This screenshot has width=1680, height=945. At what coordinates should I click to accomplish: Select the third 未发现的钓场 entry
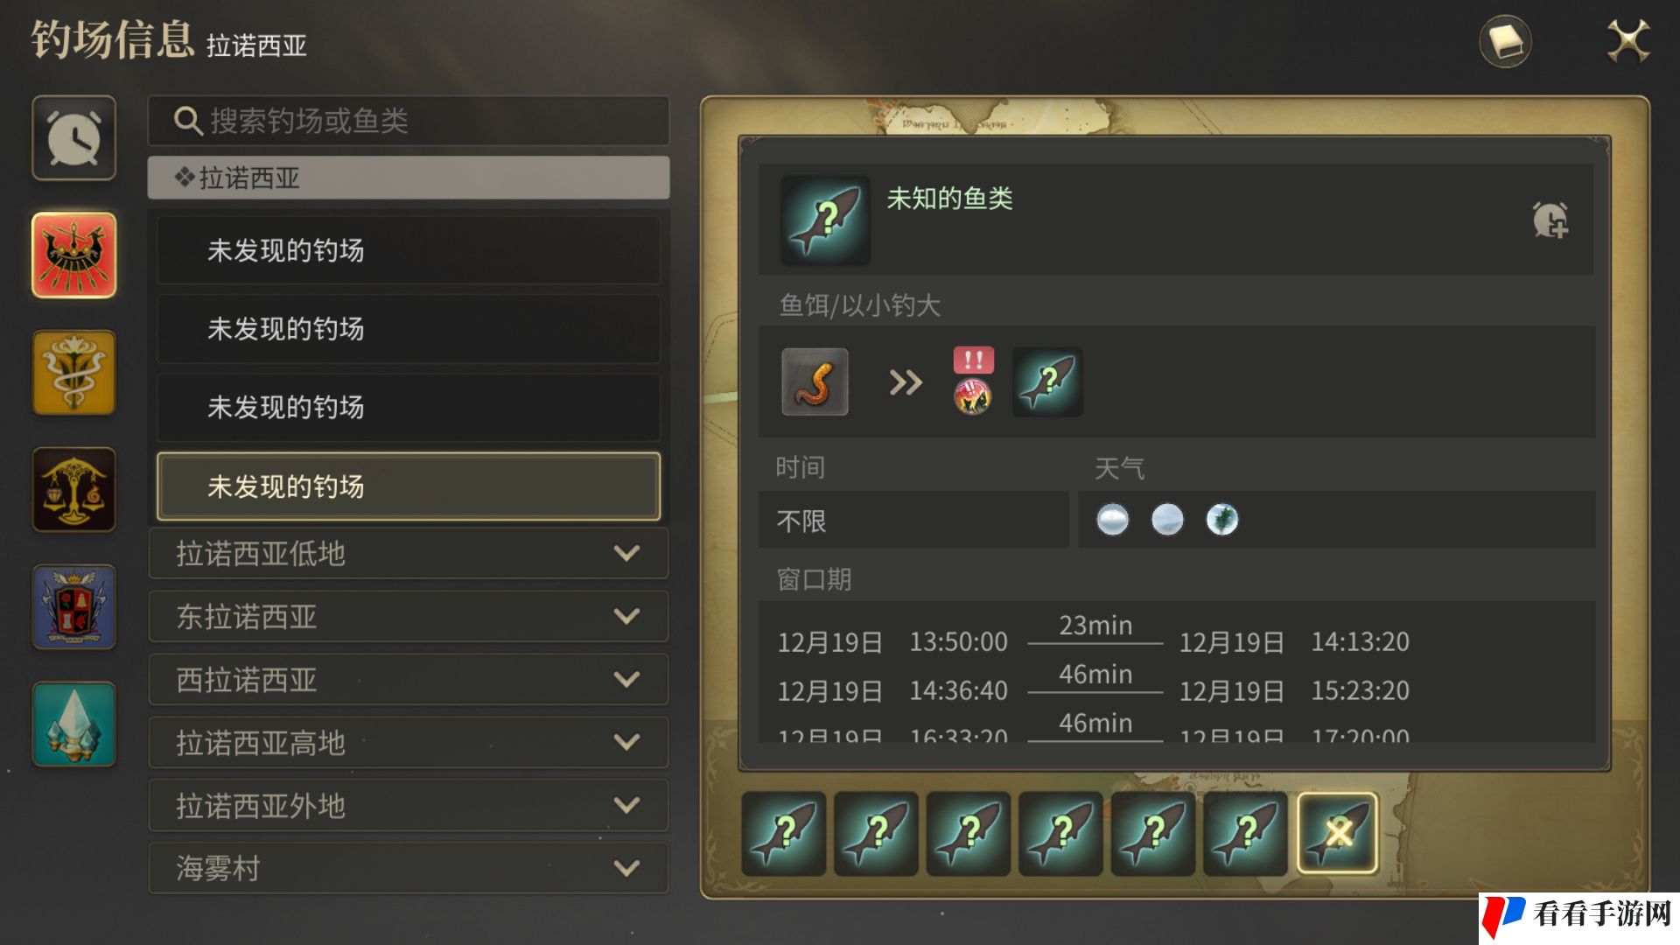coord(409,408)
